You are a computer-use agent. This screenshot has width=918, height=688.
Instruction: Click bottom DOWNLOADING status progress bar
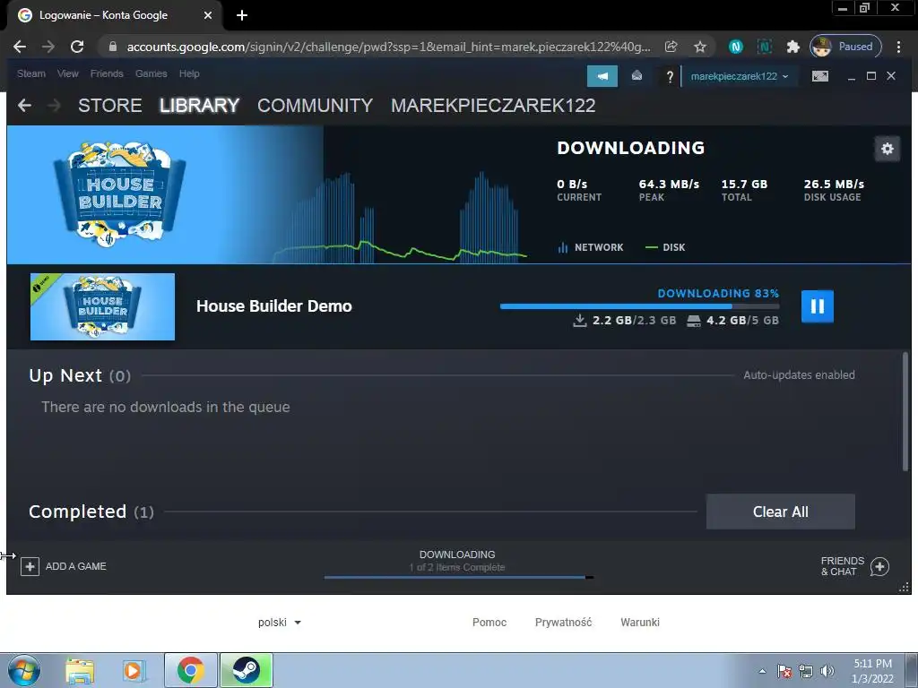[459, 578]
